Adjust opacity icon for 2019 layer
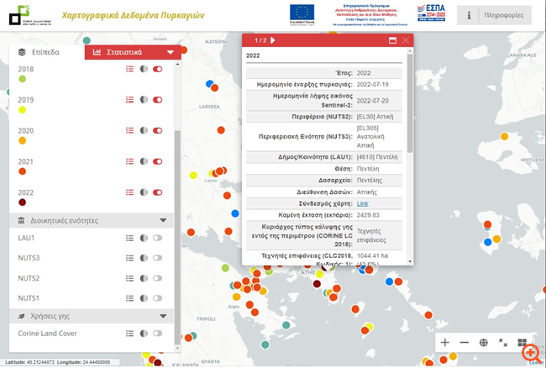The image size is (546, 368). [x=144, y=100]
